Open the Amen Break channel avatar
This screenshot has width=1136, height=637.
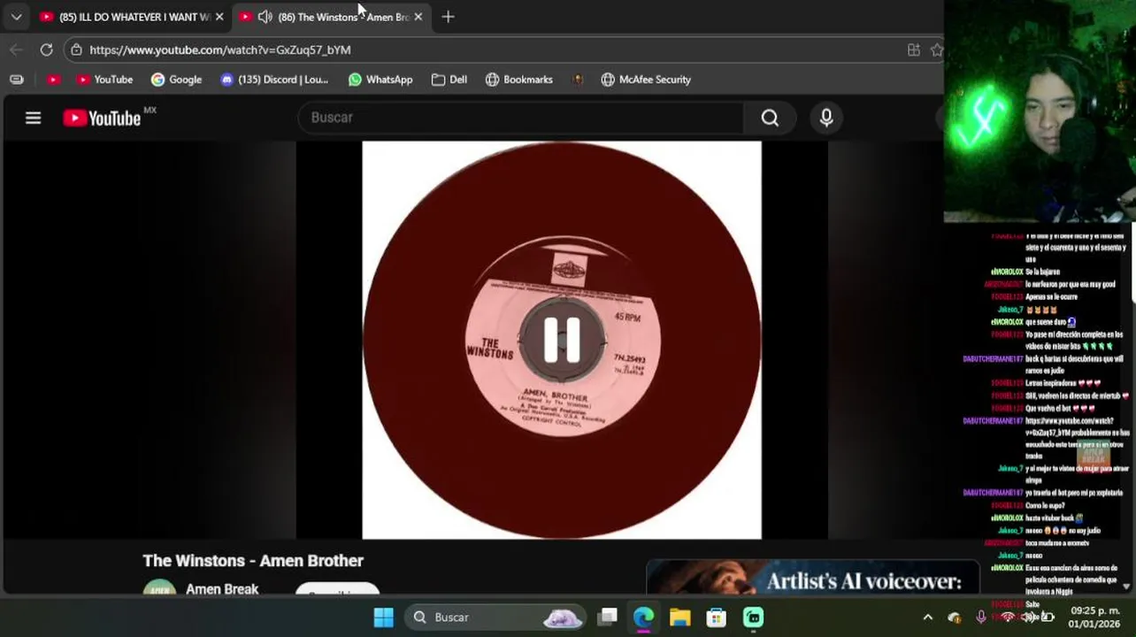click(x=159, y=588)
